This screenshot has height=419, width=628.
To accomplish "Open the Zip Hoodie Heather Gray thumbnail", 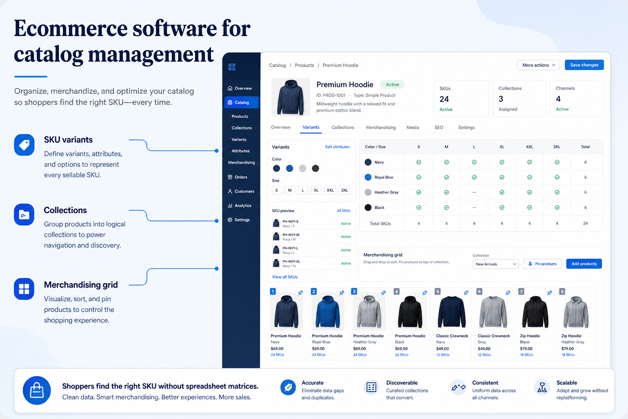I will click(x=576, y=312).
